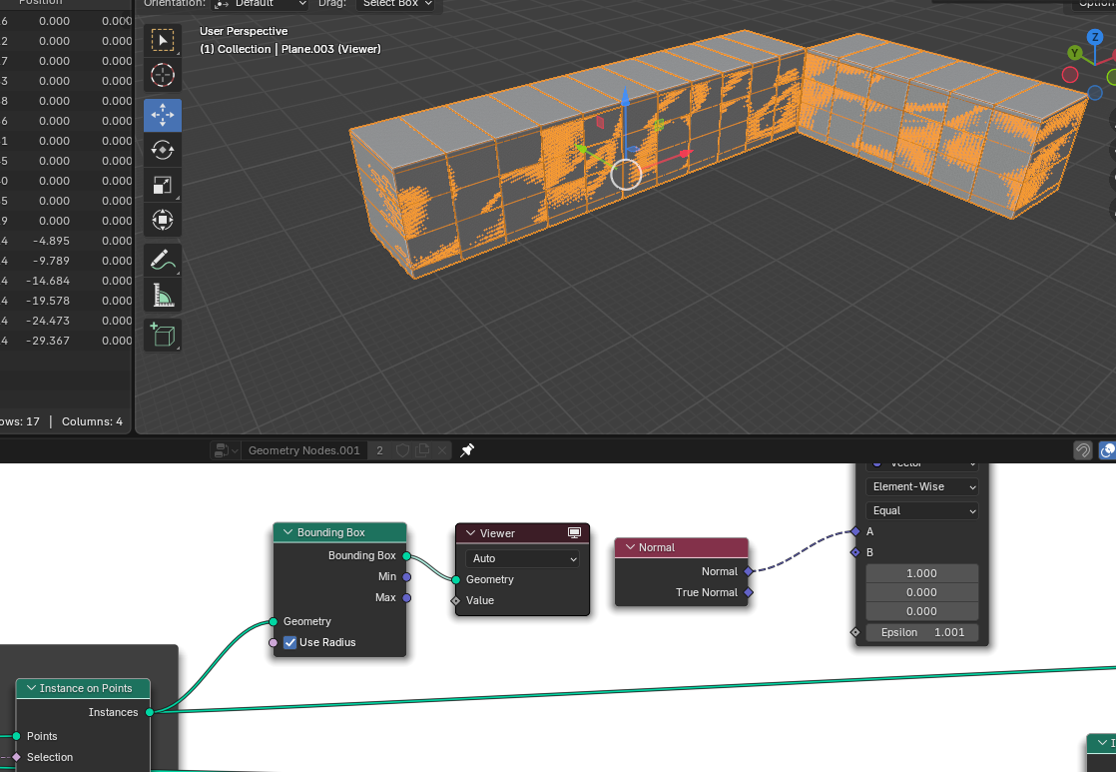Click the Plane.003 (Viewer) viewport label
Image resolution: width=1116 pixels, height=772 pixels.
click(x=331, y=49)
